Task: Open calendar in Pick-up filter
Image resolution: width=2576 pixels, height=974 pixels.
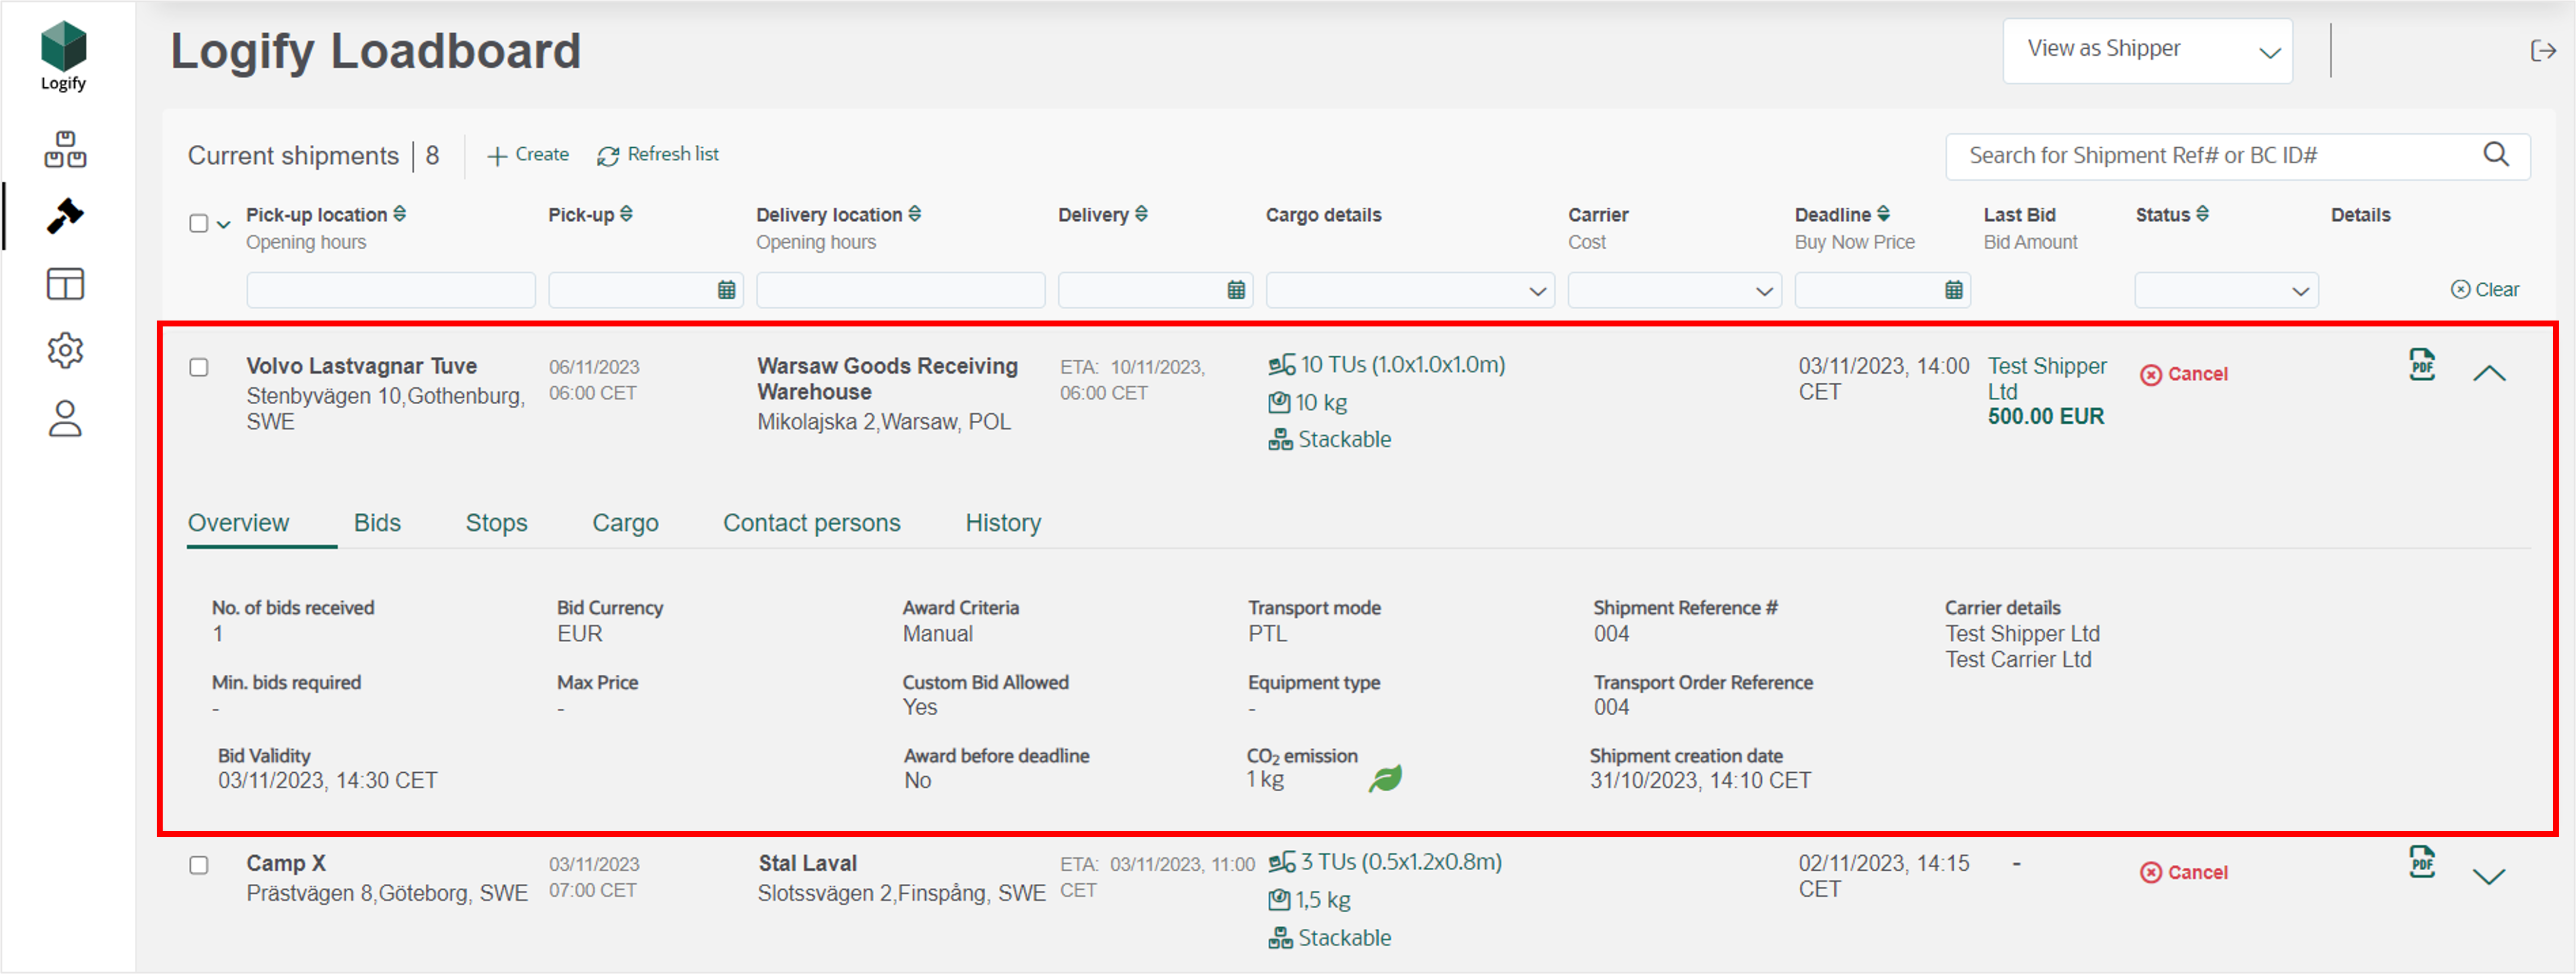Action: [x=726, y=290]
